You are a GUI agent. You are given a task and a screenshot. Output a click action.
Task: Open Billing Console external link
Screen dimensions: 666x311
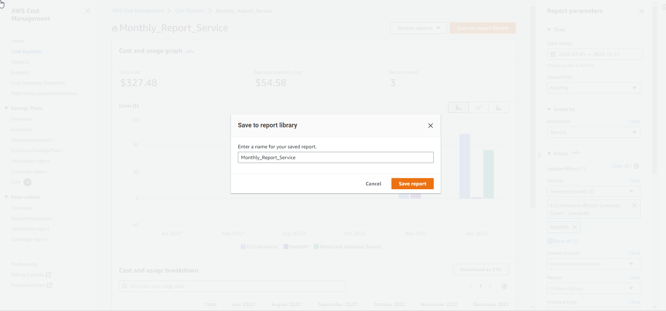pyautogui.click(x=31, y=275)
